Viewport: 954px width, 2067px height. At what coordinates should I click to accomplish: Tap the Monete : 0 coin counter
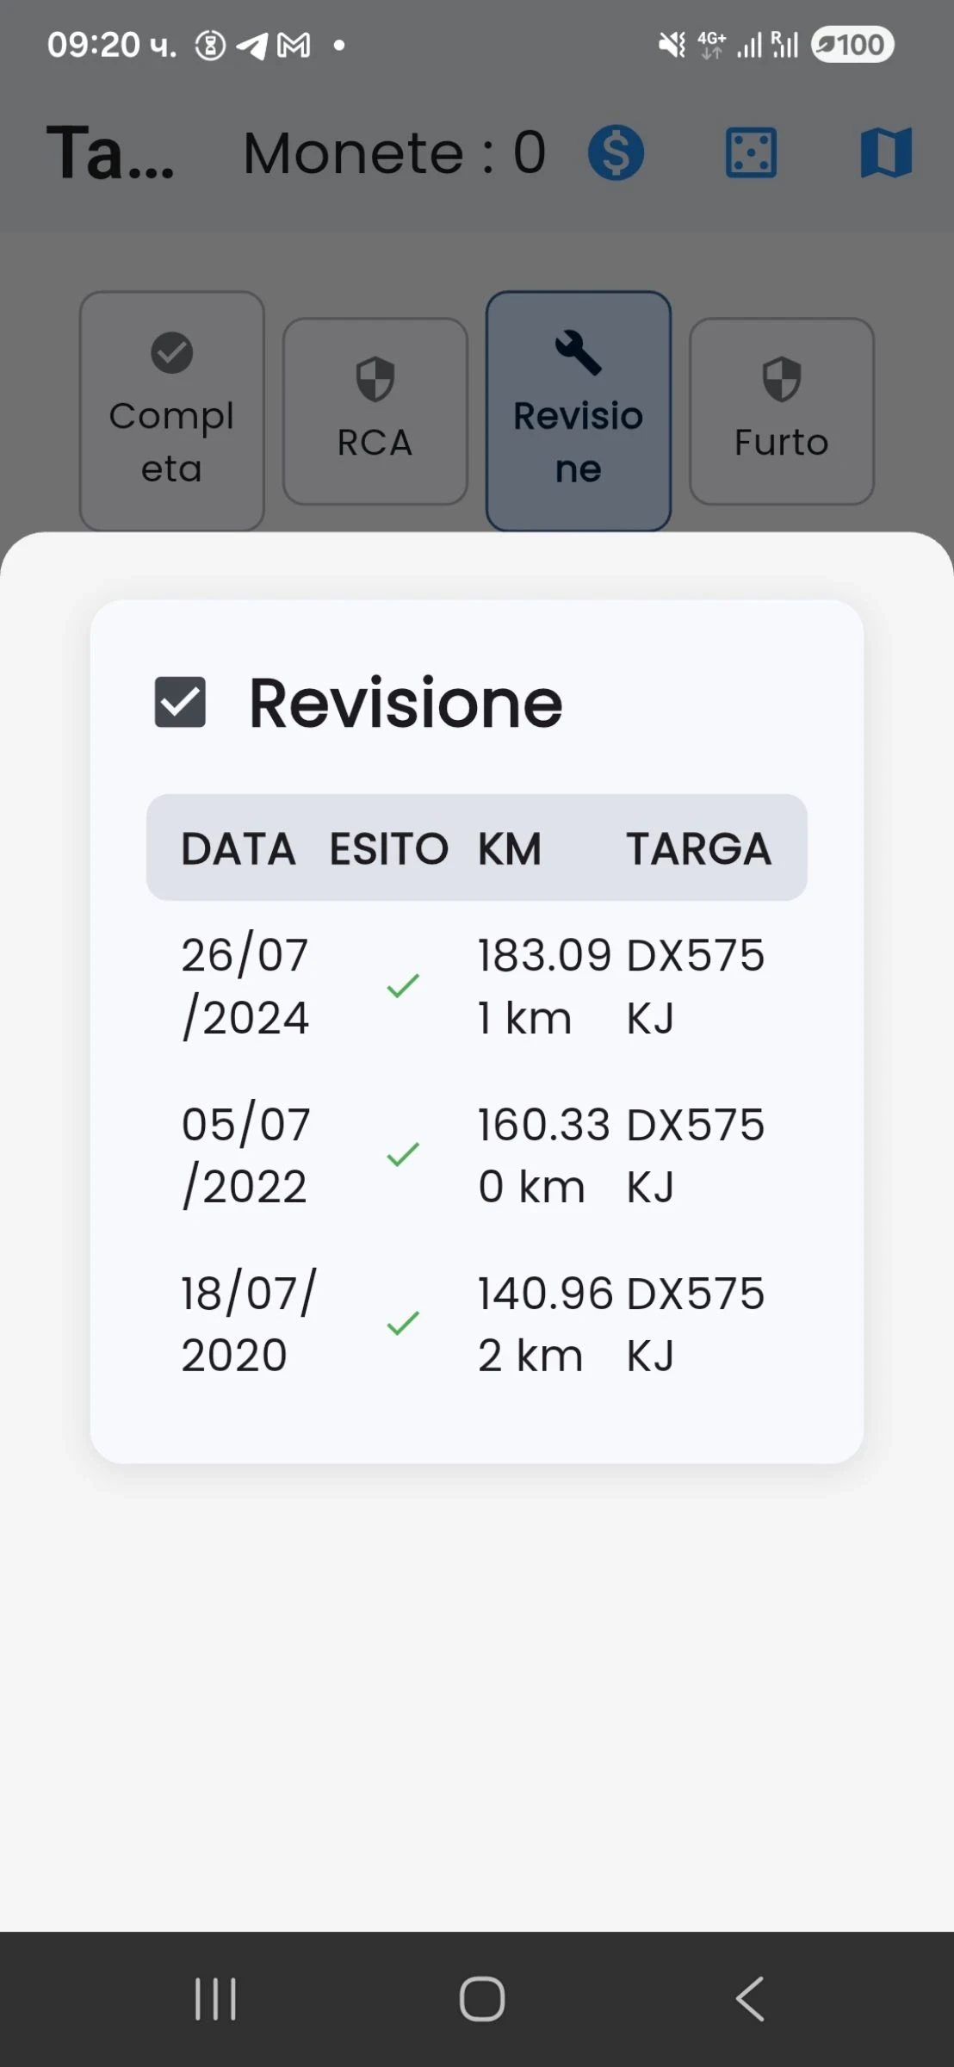point(394,152)
